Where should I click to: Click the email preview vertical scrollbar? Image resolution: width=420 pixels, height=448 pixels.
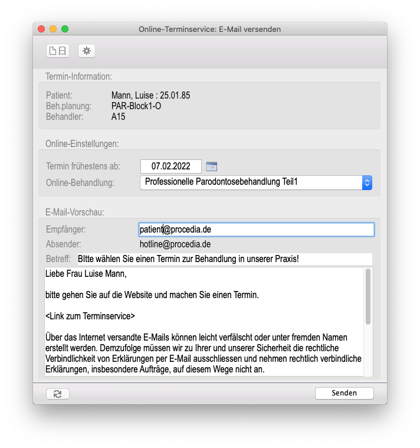368,296
